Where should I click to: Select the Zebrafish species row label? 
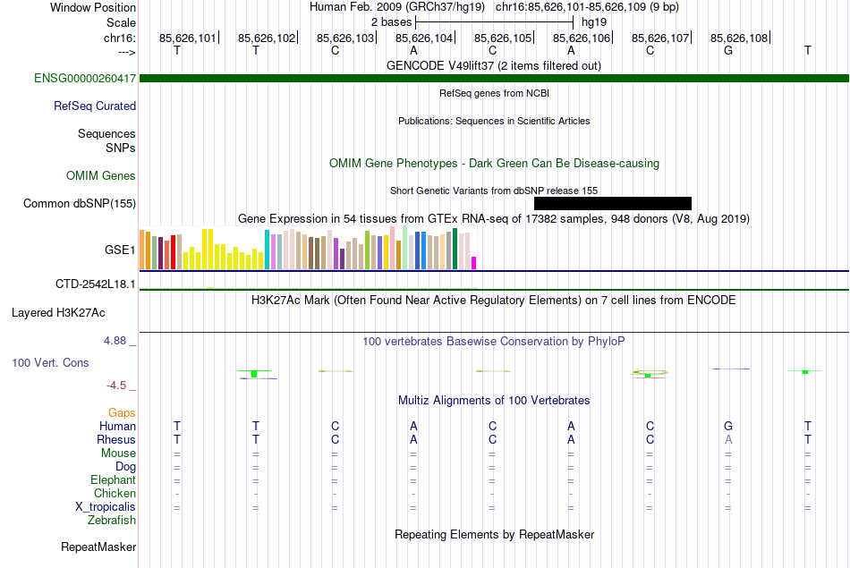112,521
